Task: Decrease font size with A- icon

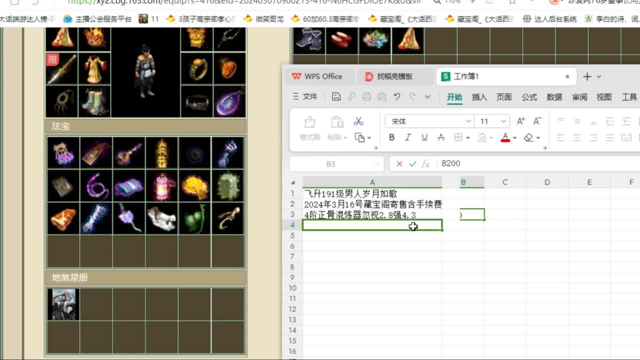Action: [537, 121]
